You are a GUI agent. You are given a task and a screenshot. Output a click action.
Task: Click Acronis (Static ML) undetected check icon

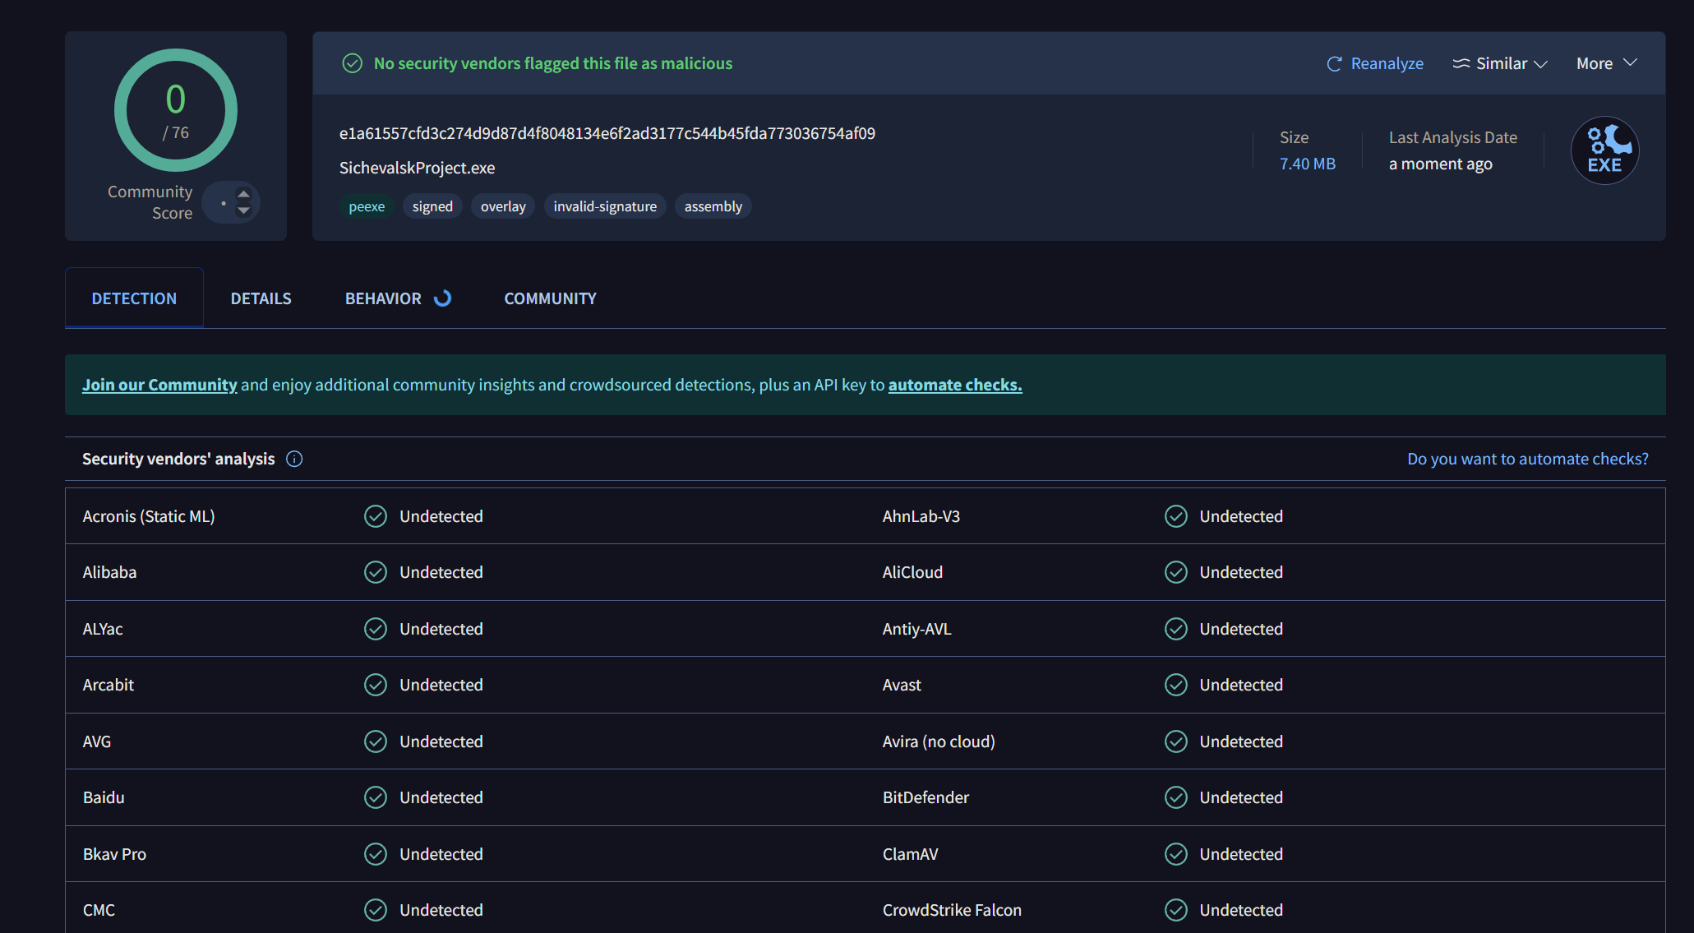(x=376, y=516)
